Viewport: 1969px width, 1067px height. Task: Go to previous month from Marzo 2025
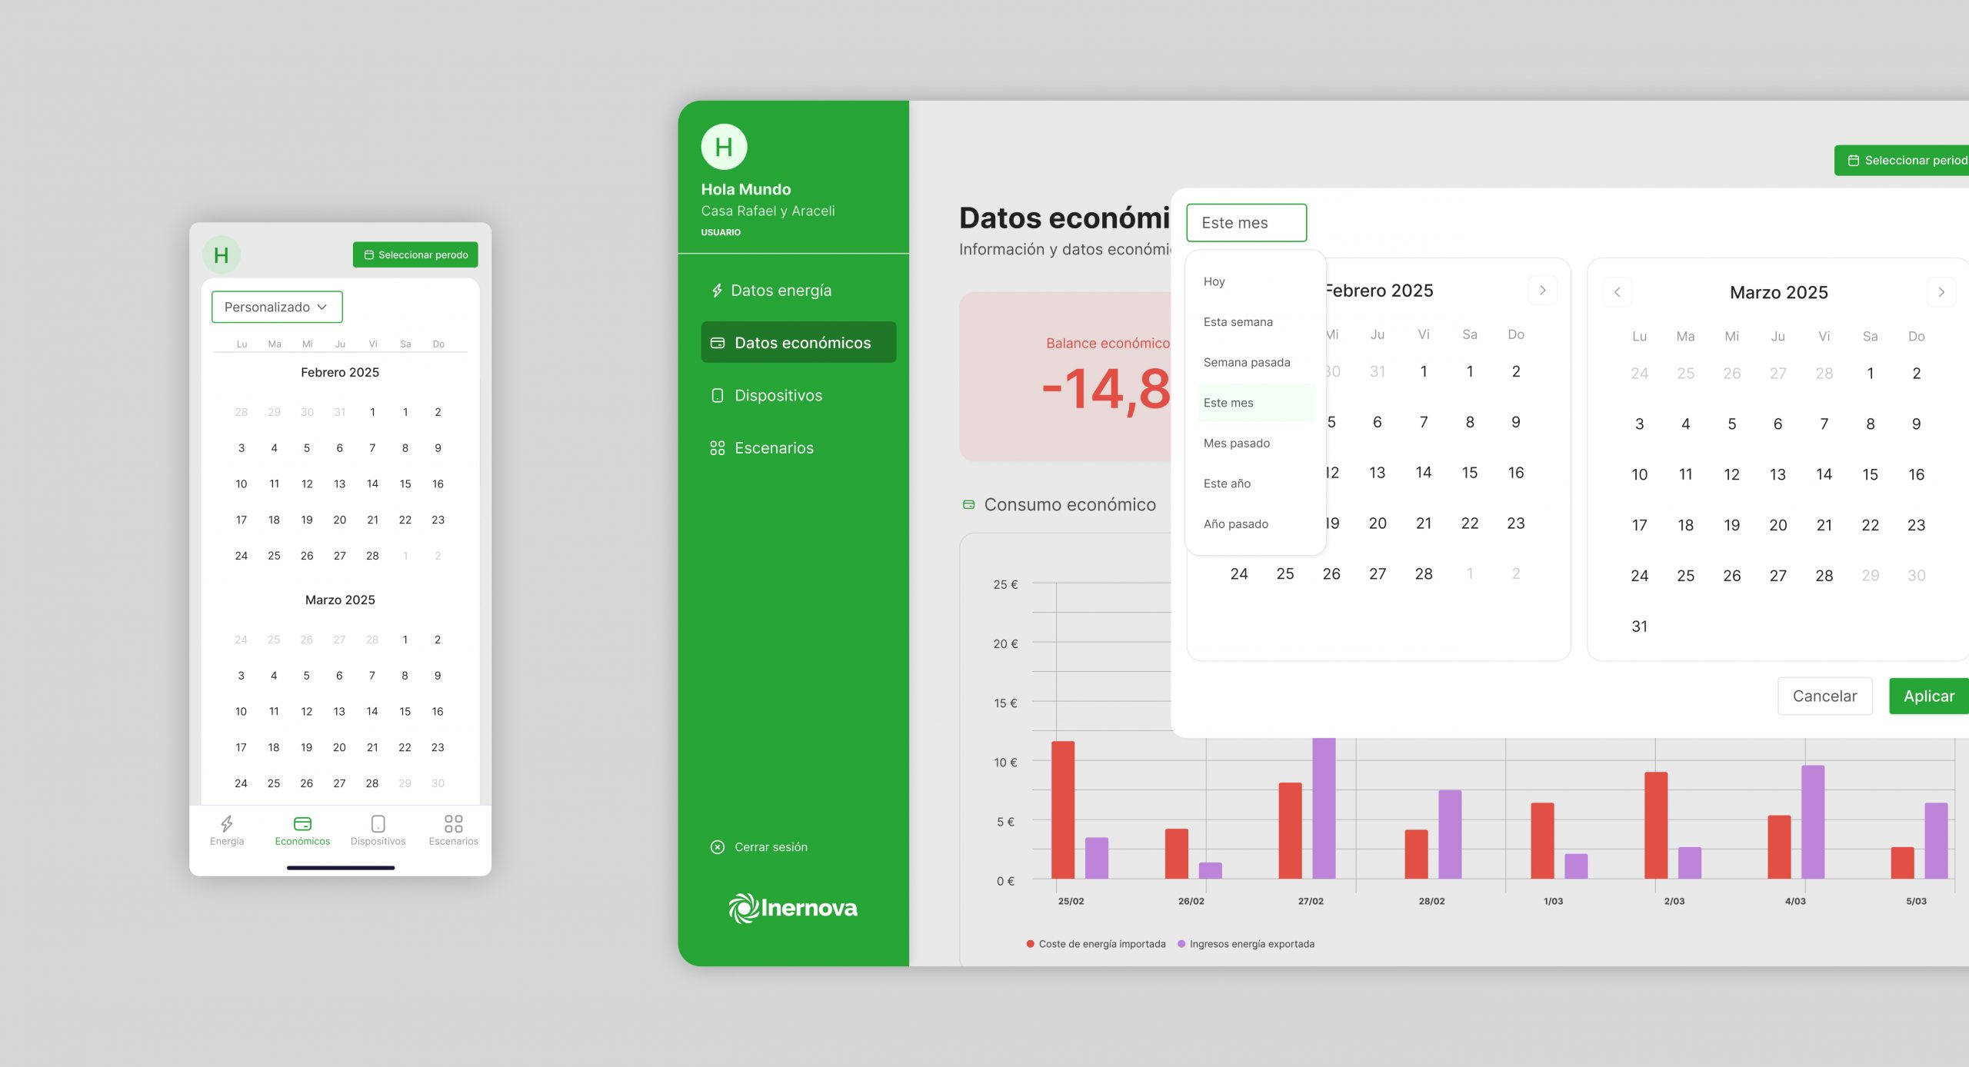(1617, 292)
